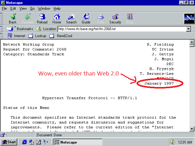Screen dimensions: 195x146
Task: Click the page location proxy icon
Action: tap(39, 29)
